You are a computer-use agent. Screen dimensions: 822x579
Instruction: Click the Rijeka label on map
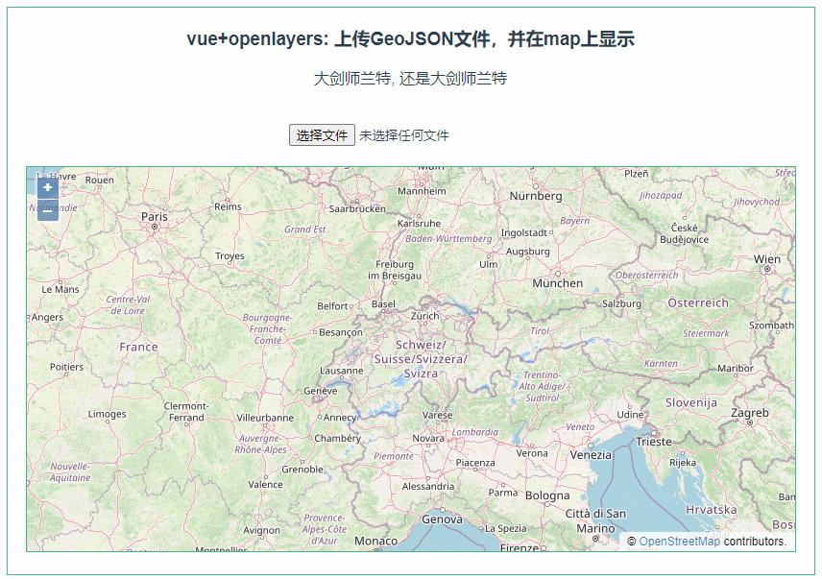pos(683,463)
